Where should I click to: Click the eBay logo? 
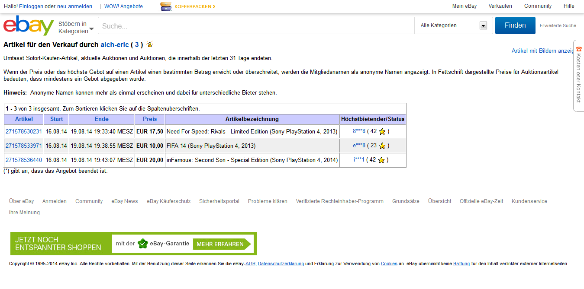(x=29, y=25)
